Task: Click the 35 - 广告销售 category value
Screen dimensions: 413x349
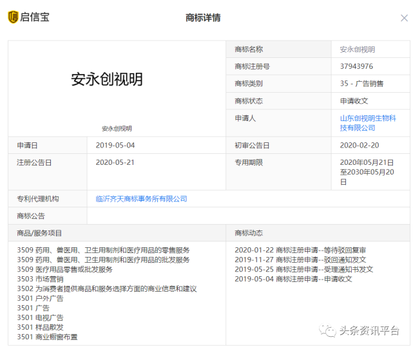Action: point(361,84)
